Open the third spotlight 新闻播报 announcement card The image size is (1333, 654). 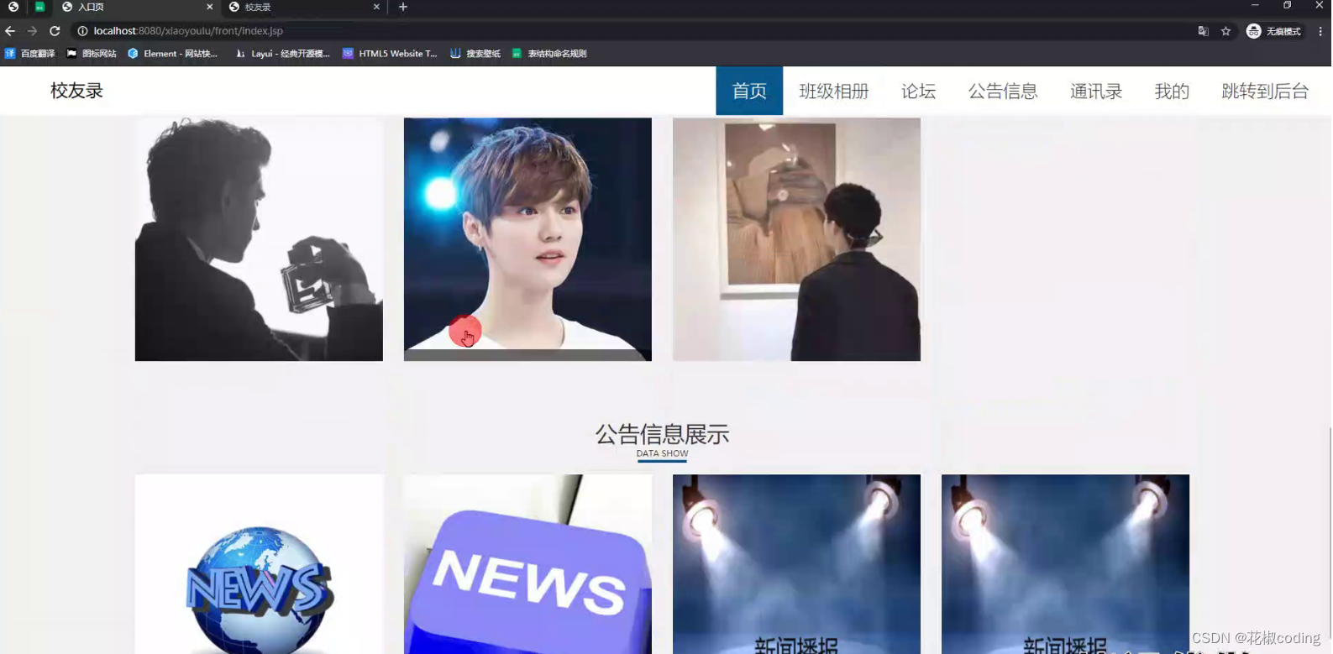coord(796,564)
